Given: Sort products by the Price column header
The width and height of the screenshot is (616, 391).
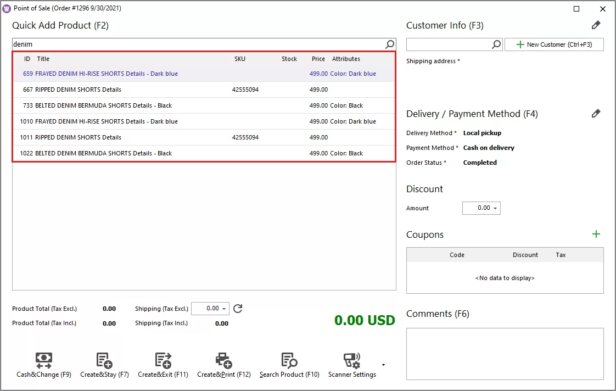Looking at the screenshot, I should 318,59.
